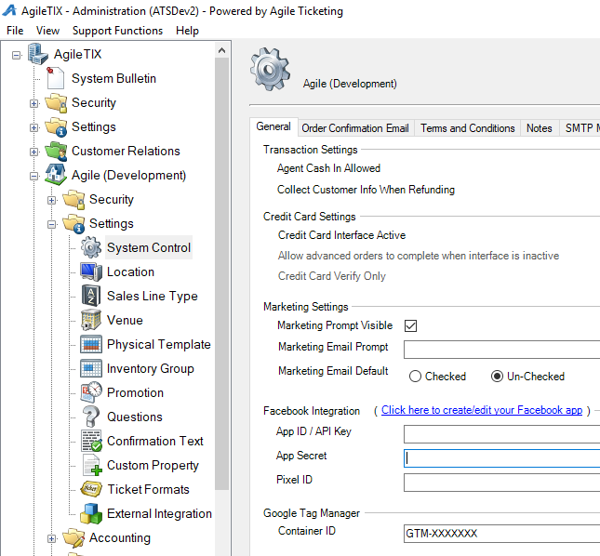Click the Inventory Group grid icon
Image resolution: width=600 pixels, height=556 pixels.
point(91,368)
